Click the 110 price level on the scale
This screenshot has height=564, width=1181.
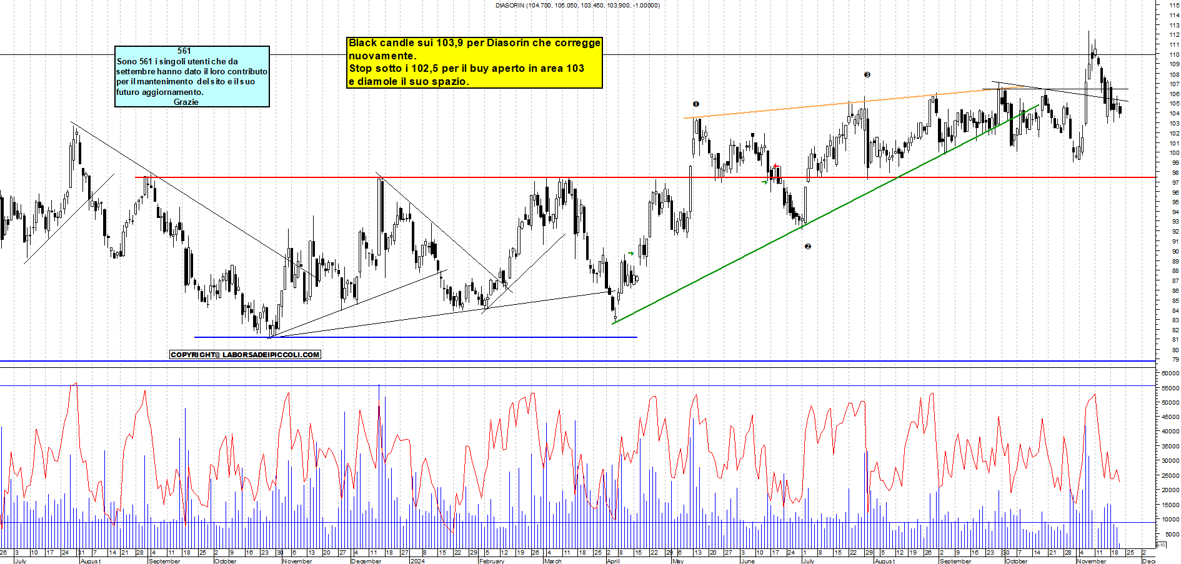(1174, 54)
